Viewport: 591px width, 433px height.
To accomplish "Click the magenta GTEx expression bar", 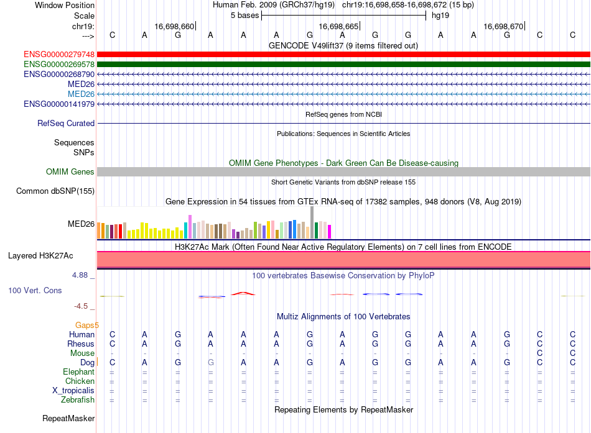I will coord(330,232).
